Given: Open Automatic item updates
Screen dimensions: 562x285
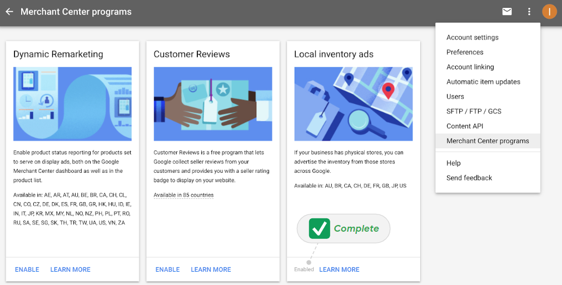Looking at the screenshot, I should click(488, 82).
